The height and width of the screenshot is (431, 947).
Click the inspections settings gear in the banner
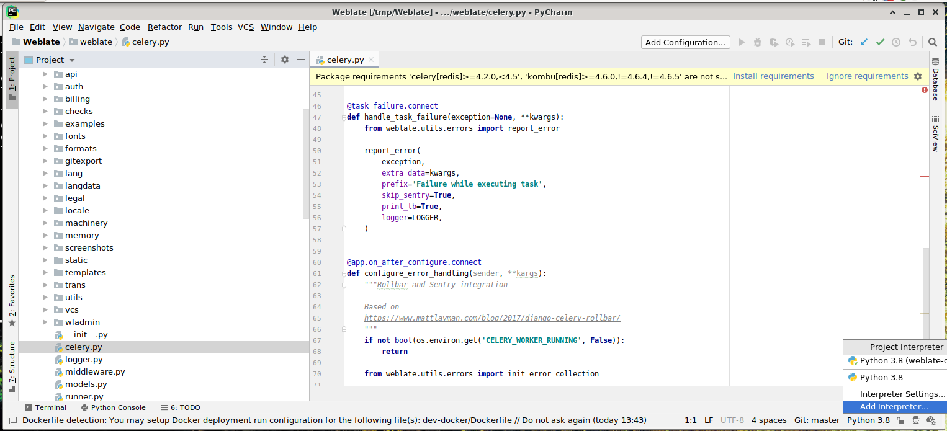(918, 76)
